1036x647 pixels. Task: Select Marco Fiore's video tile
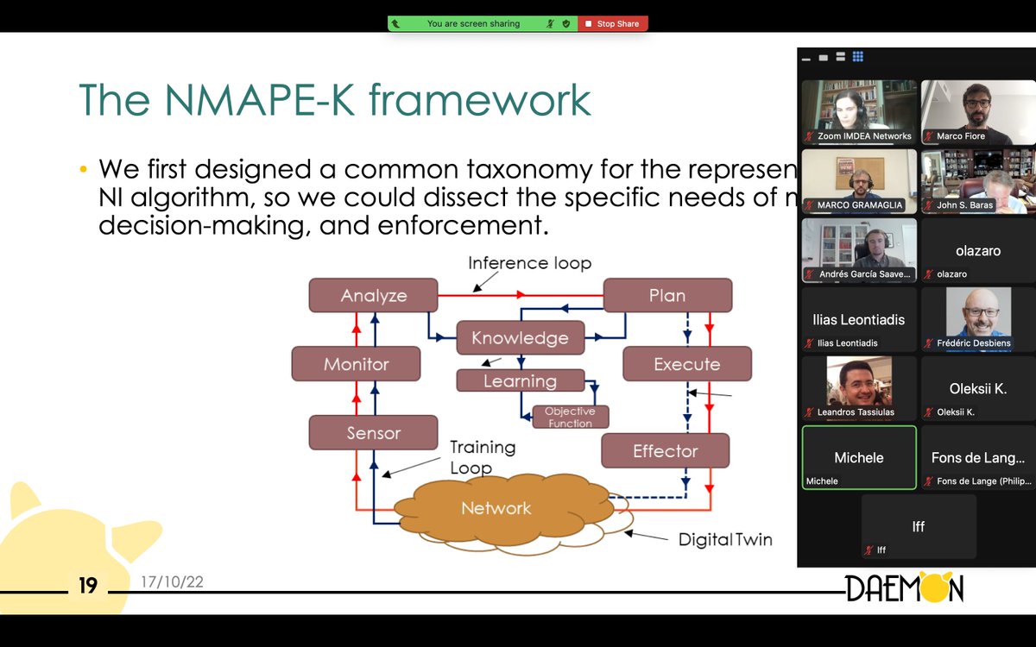coord(978,112)
